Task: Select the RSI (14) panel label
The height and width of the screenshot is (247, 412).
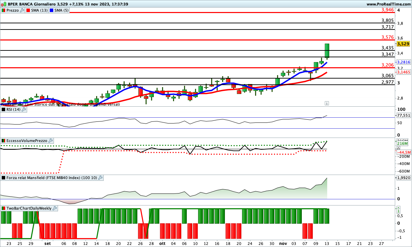Action: [x=14, y=109]
